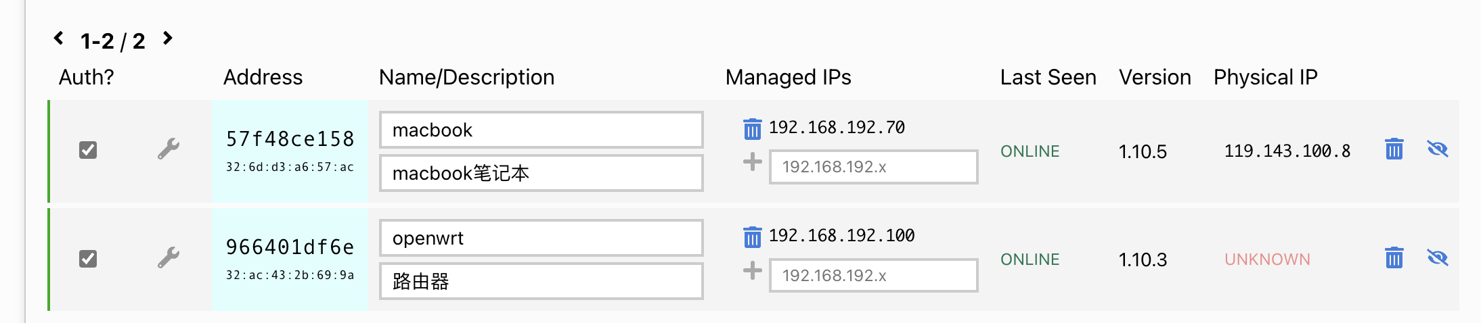Screen dimensions: 1481x323
Task: Add new managed IP for openwrt
Action: coord(752,271)
